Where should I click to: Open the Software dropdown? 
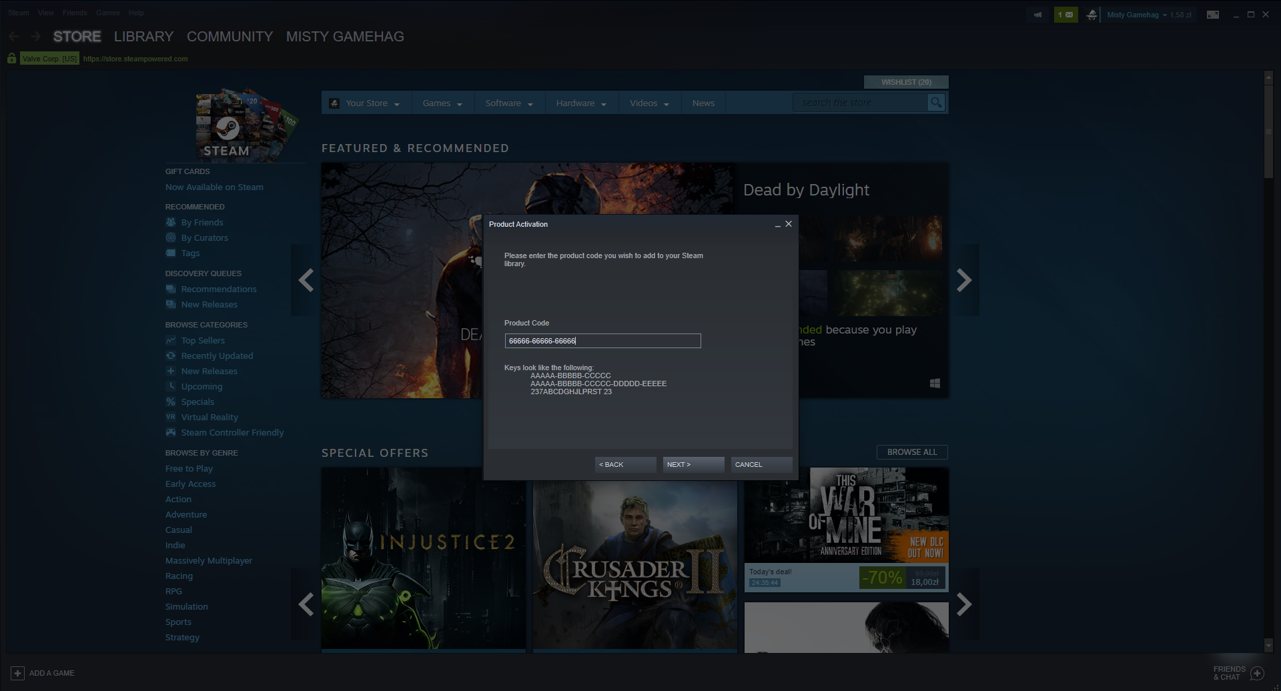point(509,103)
